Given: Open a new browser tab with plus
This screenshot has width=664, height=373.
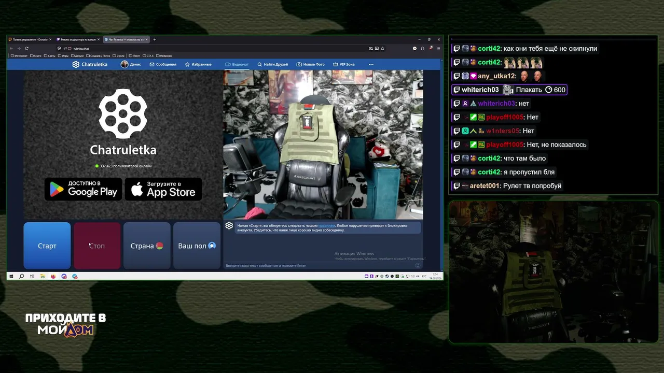Looking at the screenshot, I should point(154,39).
